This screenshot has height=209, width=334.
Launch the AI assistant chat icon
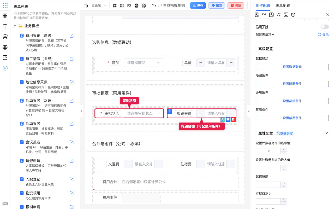[5, 68]
